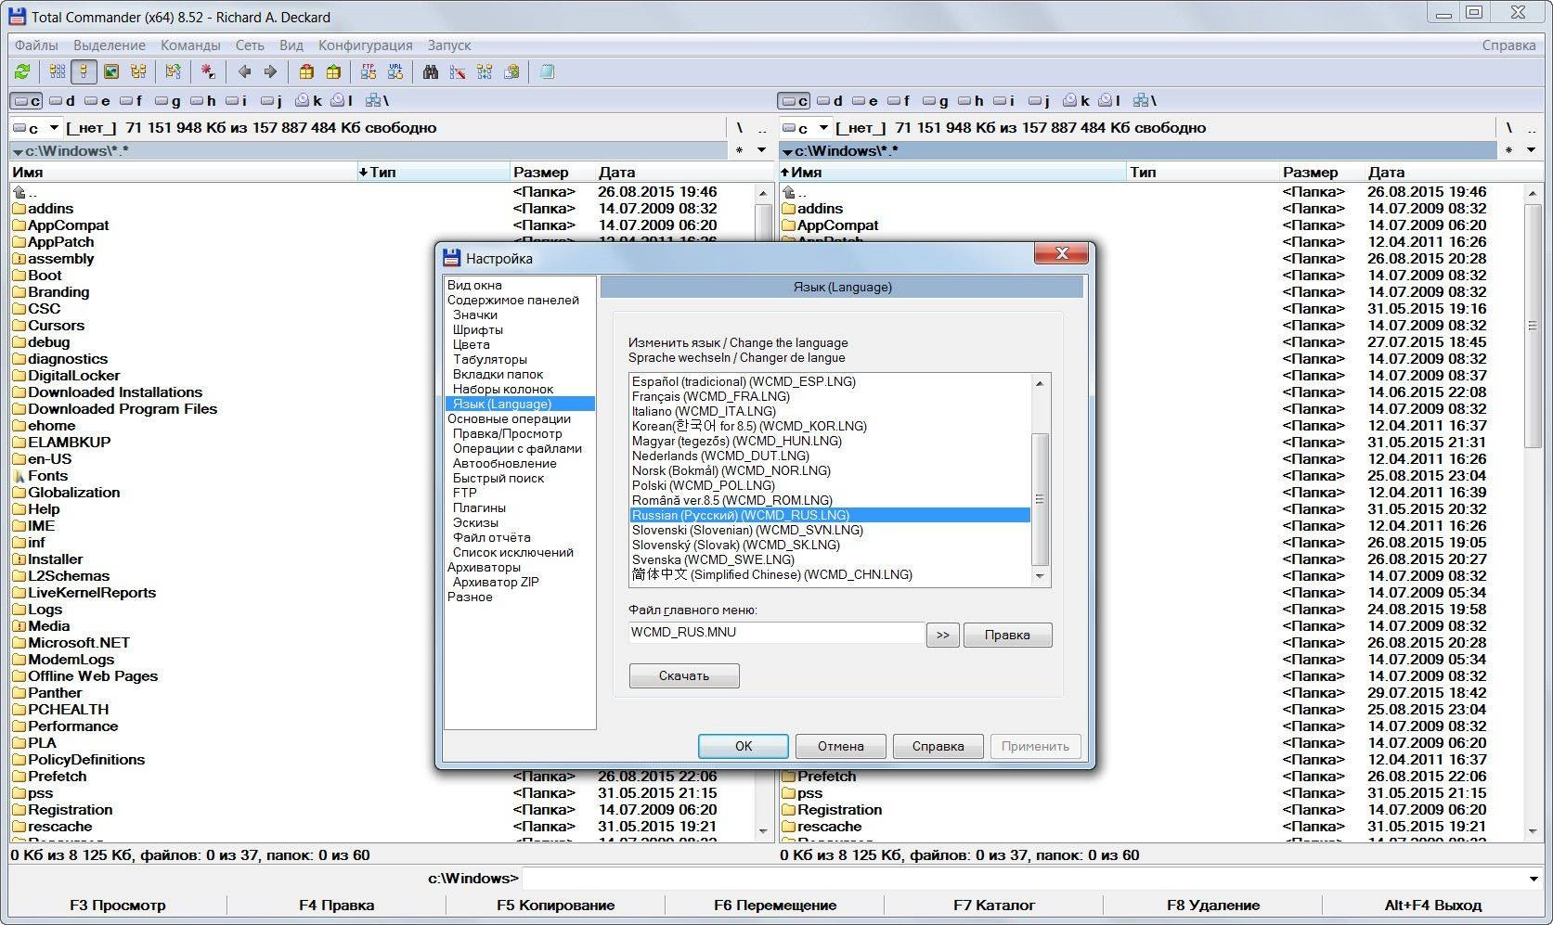Select Шрифты in the settings tree
The width and height of the screenshot is (1553, 925).
click(x=478, y=329)
